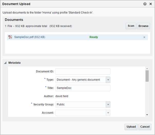Click the author value david.field

(x=62, y=96)
